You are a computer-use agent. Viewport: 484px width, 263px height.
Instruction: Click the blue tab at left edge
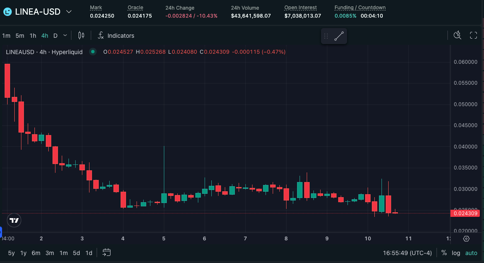pyautogui.click(x=1, y=232)
